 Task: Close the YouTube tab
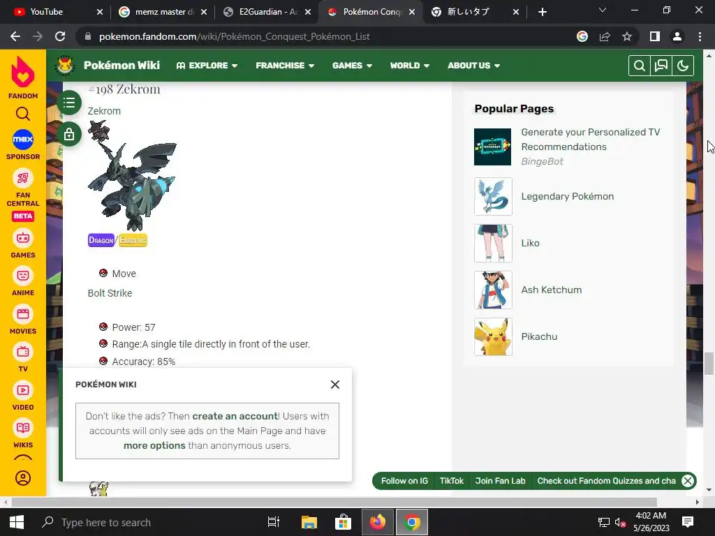[x=100, y=12]
